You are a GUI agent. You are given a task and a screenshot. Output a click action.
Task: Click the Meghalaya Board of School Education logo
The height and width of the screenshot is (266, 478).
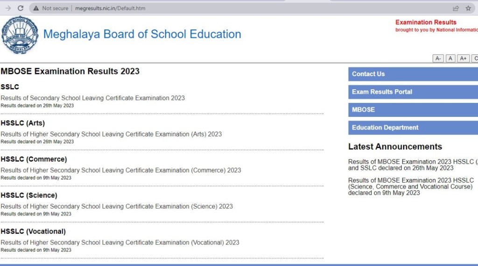pyautogui.click(x=20, y=35)
